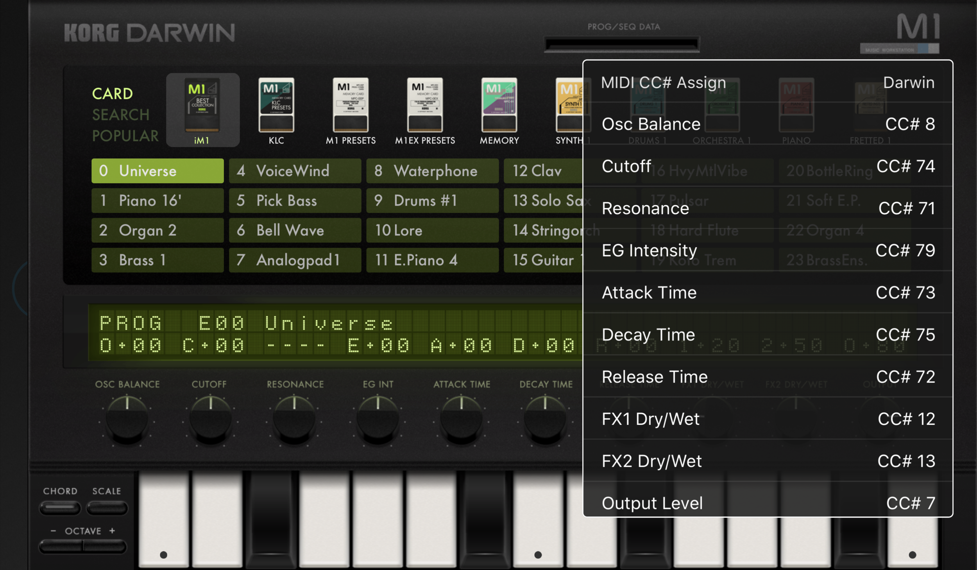Click the A+00 value on the LCD
This screenshot has height=570, width=977.
461,346
